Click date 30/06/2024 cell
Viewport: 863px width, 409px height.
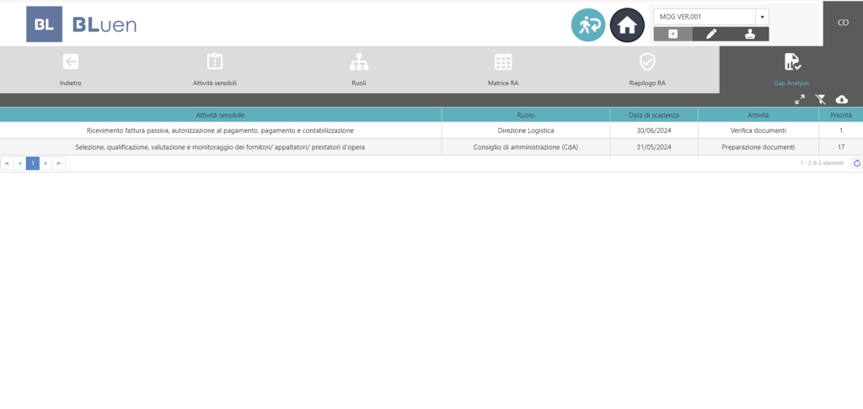[x=654, y=130]
